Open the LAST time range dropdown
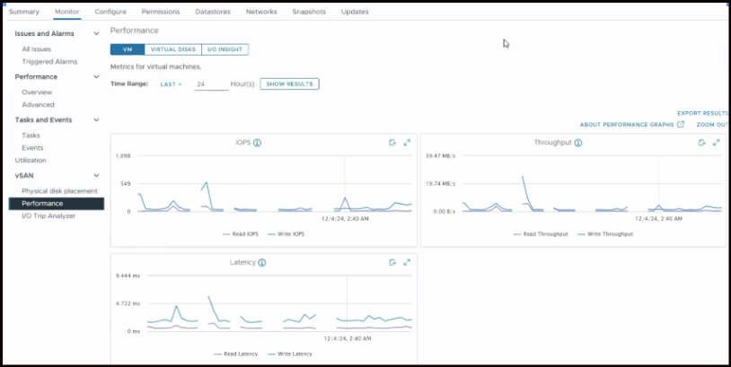This screenshot has height=367, width=731. pyautogui.click(x=171, y=84)
